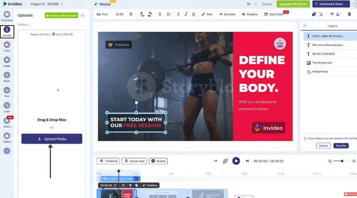
Task: Open text alignment options
Action: (x=160, y=14)
